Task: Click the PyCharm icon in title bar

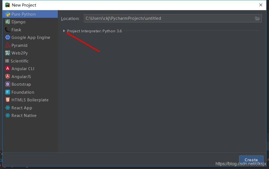Action: 7,5
